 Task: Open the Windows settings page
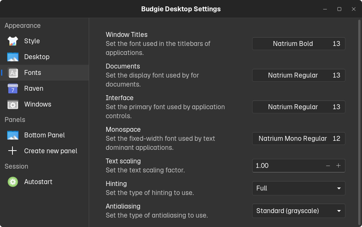38,104
